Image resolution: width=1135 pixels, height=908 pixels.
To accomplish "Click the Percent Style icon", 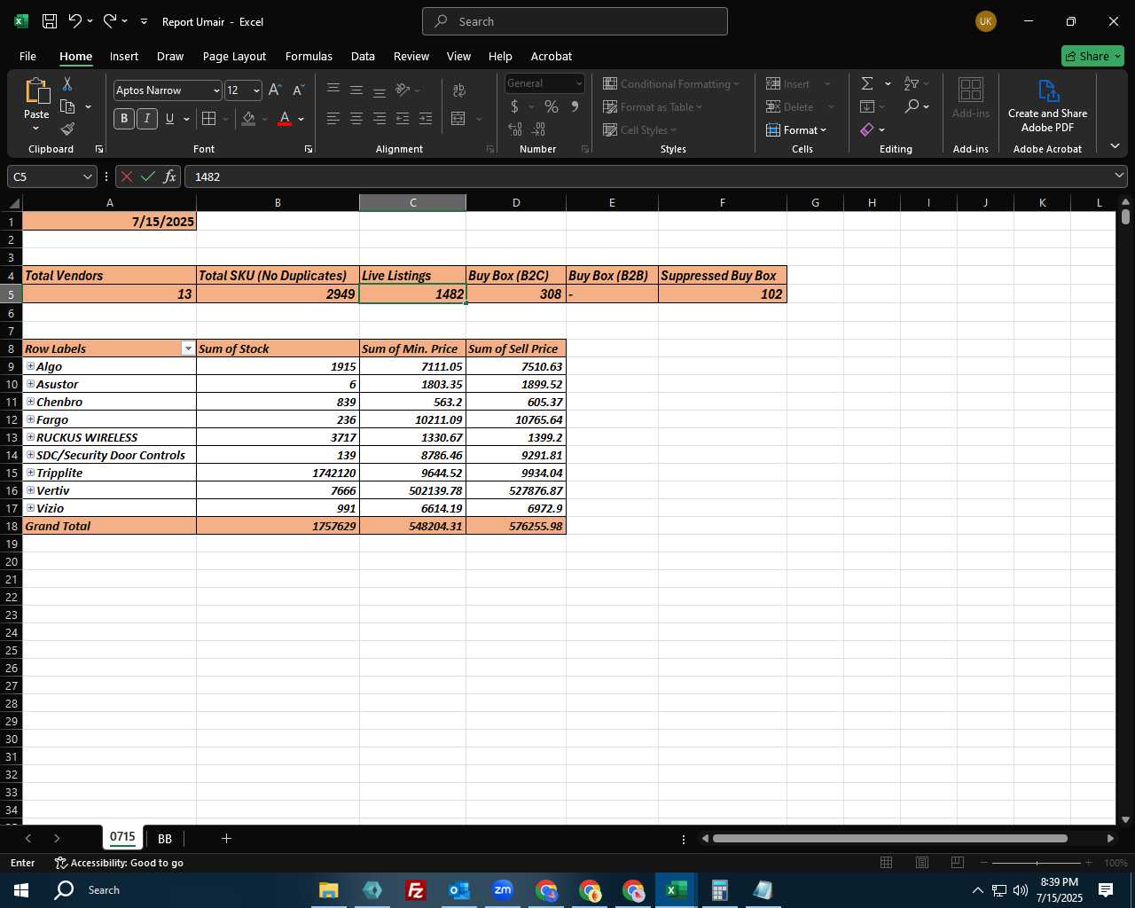I will pyautogui.click(x=552, y=106).
